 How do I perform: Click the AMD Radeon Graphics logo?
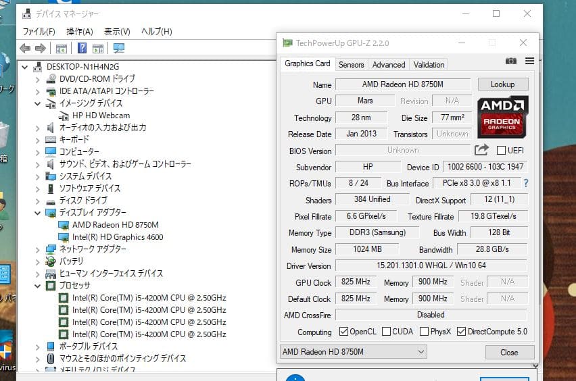(502, 117)
